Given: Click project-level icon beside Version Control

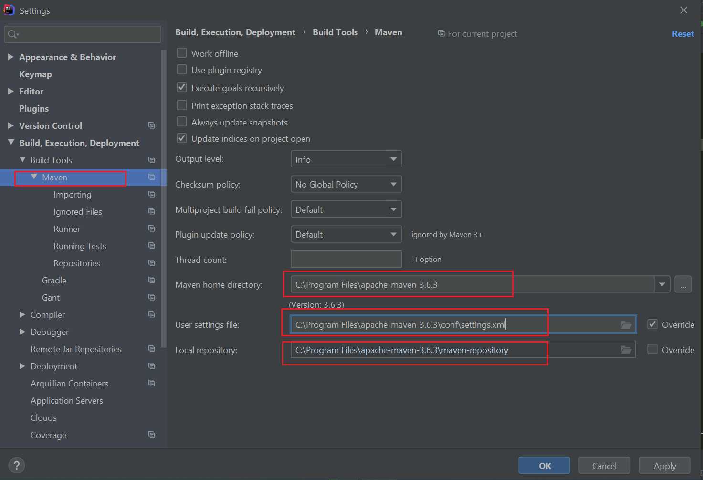Looking at the screenshot, I should coord(152,125).
